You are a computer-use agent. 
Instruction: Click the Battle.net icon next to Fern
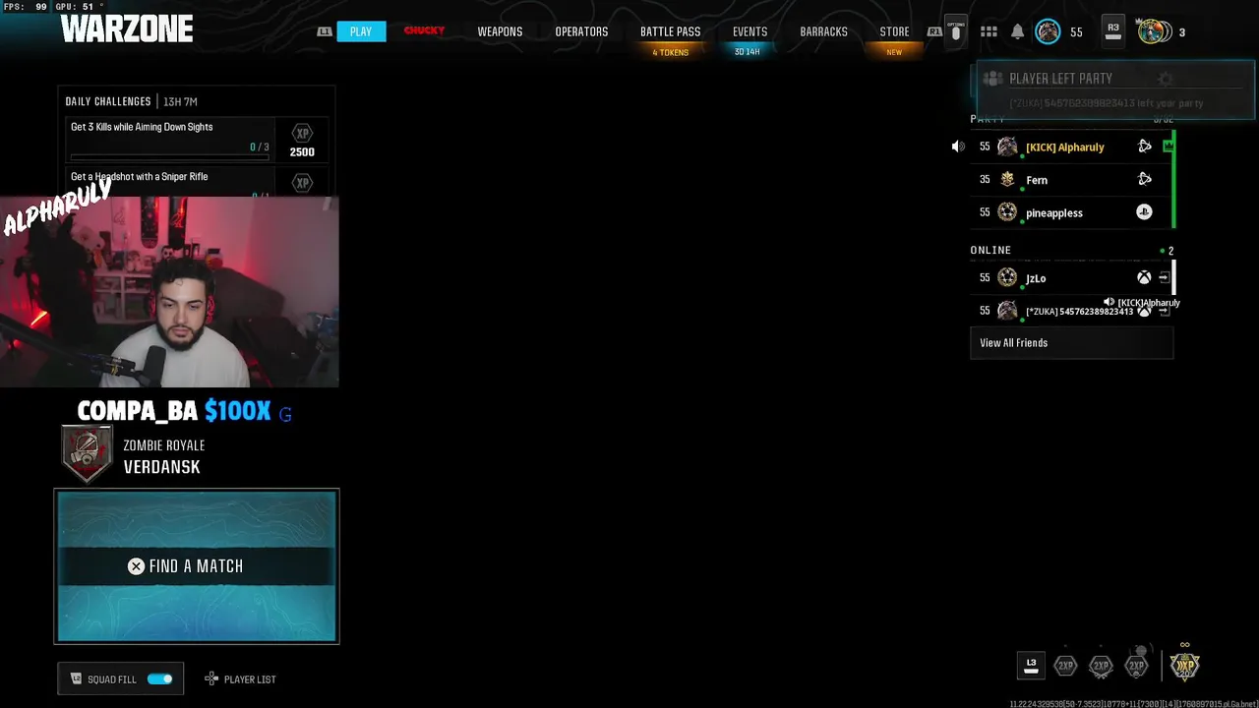(x=1144, y=179)
